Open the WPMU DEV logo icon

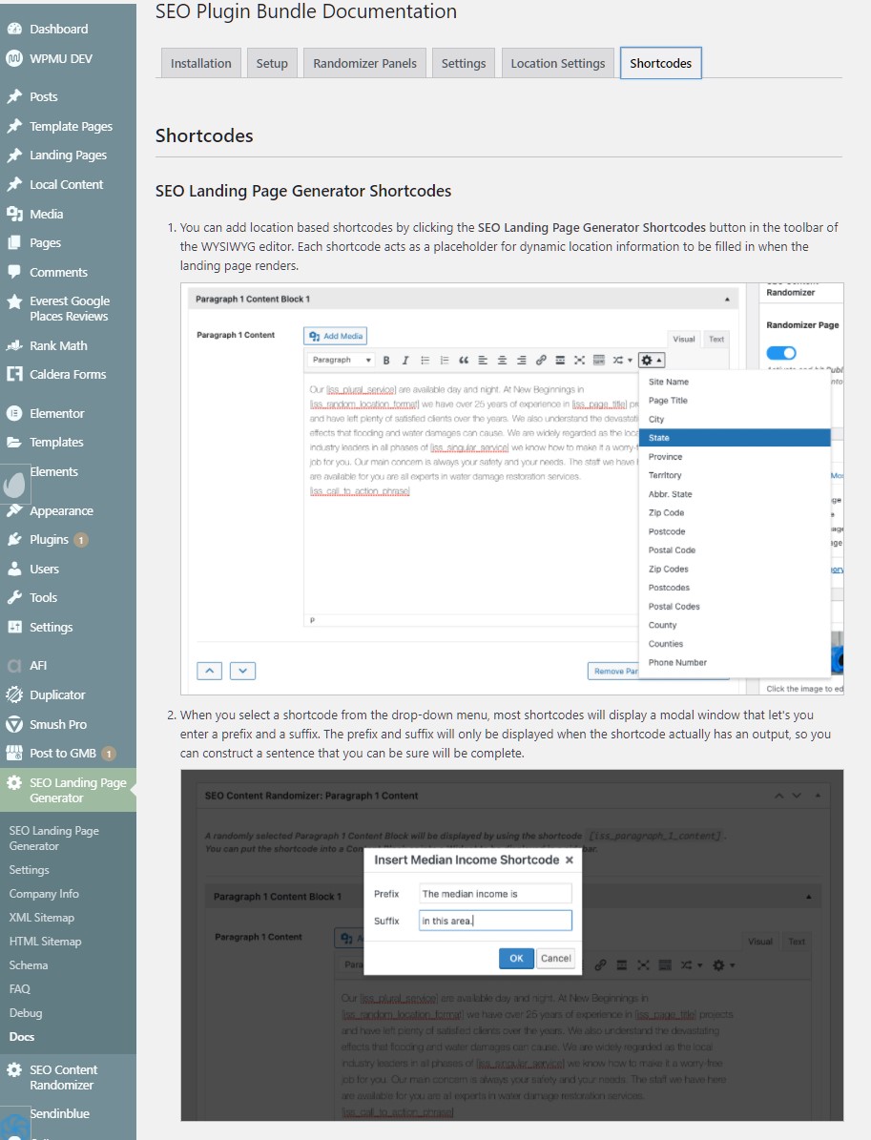click(x=14, y=58)
